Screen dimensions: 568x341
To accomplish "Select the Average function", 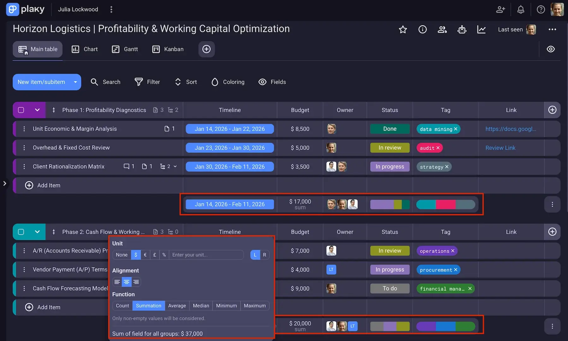I will click(x=177, y=306).
